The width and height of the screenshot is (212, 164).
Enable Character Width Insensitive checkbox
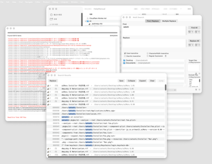148,53
